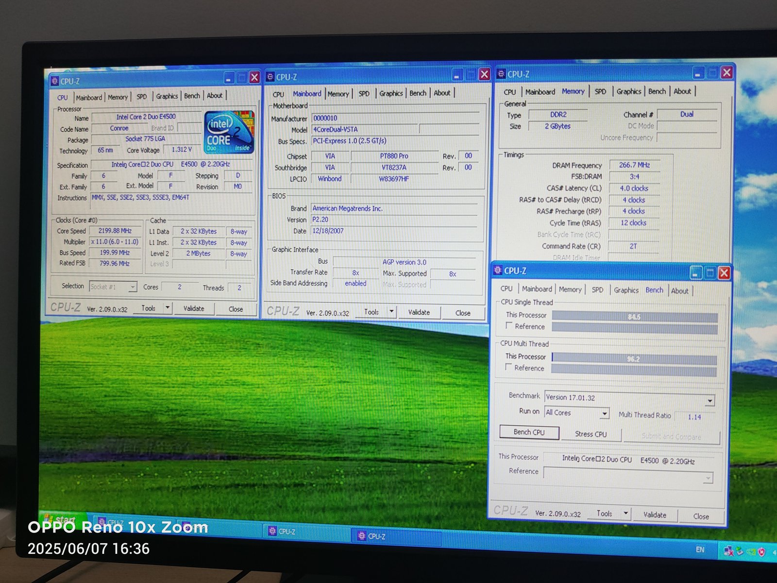Click the Close button in the Bench window
Image resolution: width=777 pixels, height=583 pixels.
pyautogui.click(x=701, y=516)
